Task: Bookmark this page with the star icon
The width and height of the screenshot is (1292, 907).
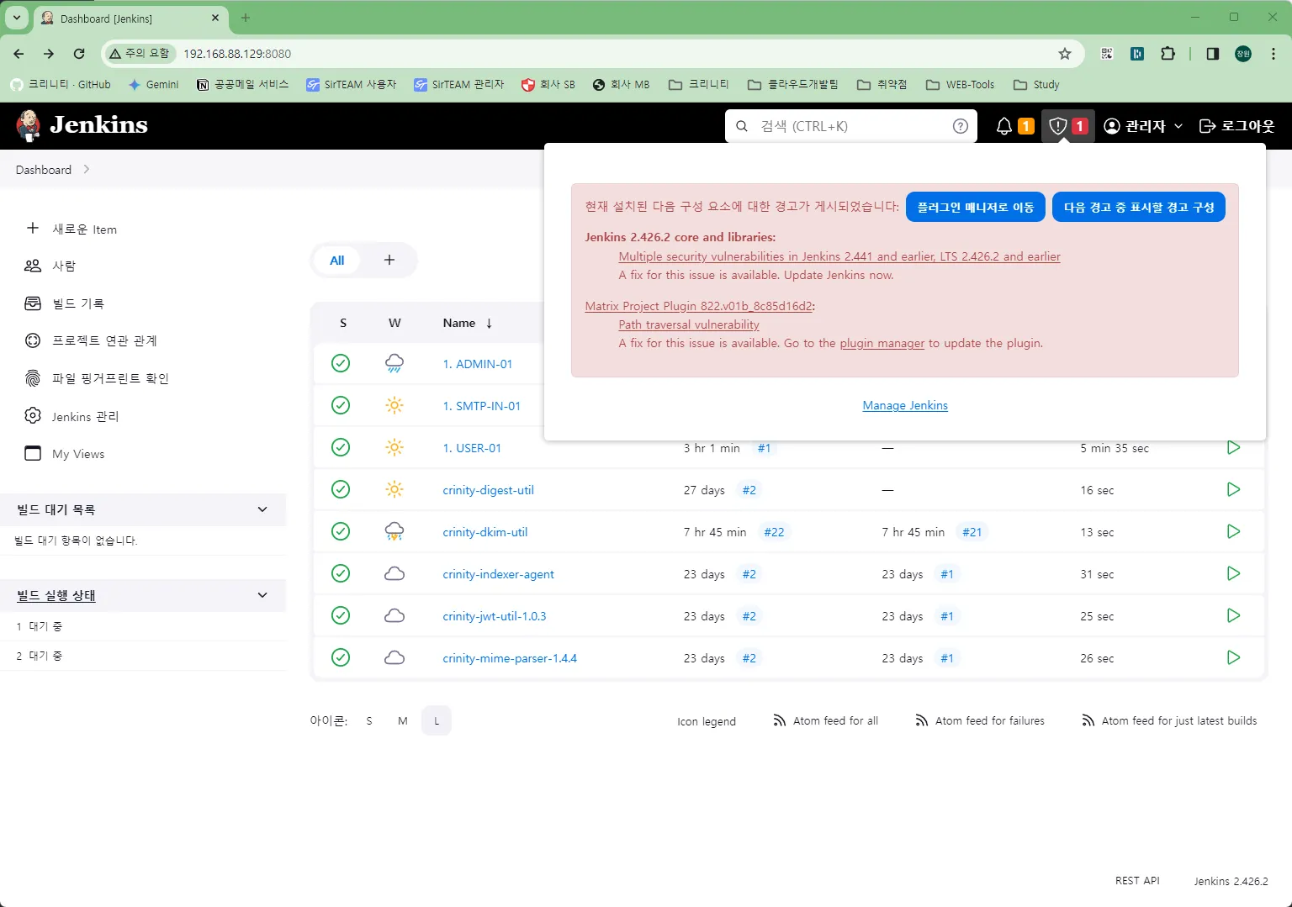Action: 1065,54
